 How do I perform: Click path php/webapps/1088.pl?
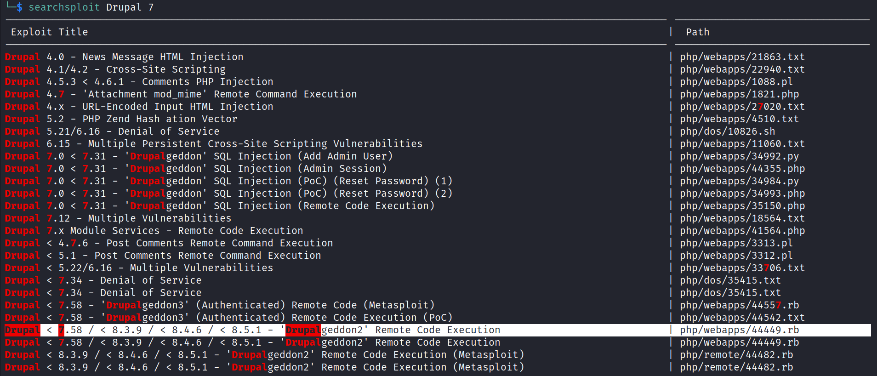(736, 82)
